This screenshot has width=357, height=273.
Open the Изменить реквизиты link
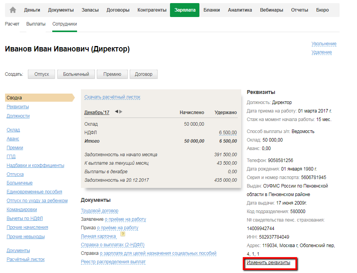268,263
